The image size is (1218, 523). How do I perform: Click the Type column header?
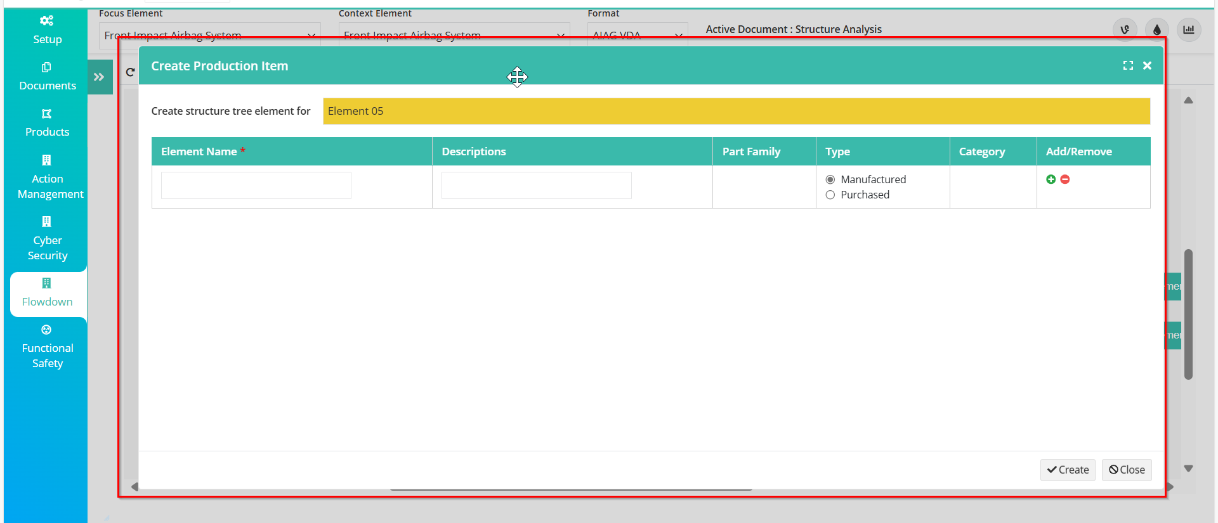pyautogui.click(x=882, y=152)
